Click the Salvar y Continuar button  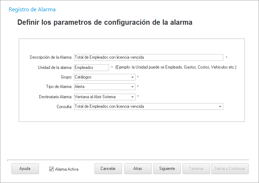[x=230, y=169]
